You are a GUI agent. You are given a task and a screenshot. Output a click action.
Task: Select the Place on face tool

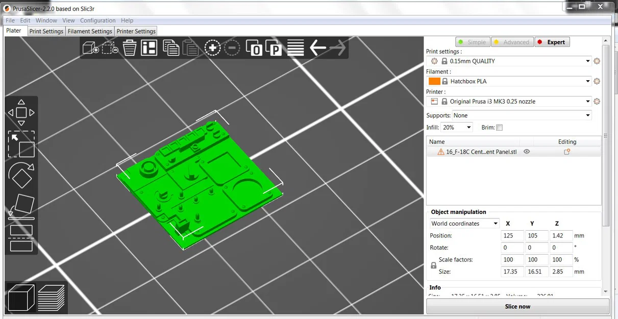[21, 207]
